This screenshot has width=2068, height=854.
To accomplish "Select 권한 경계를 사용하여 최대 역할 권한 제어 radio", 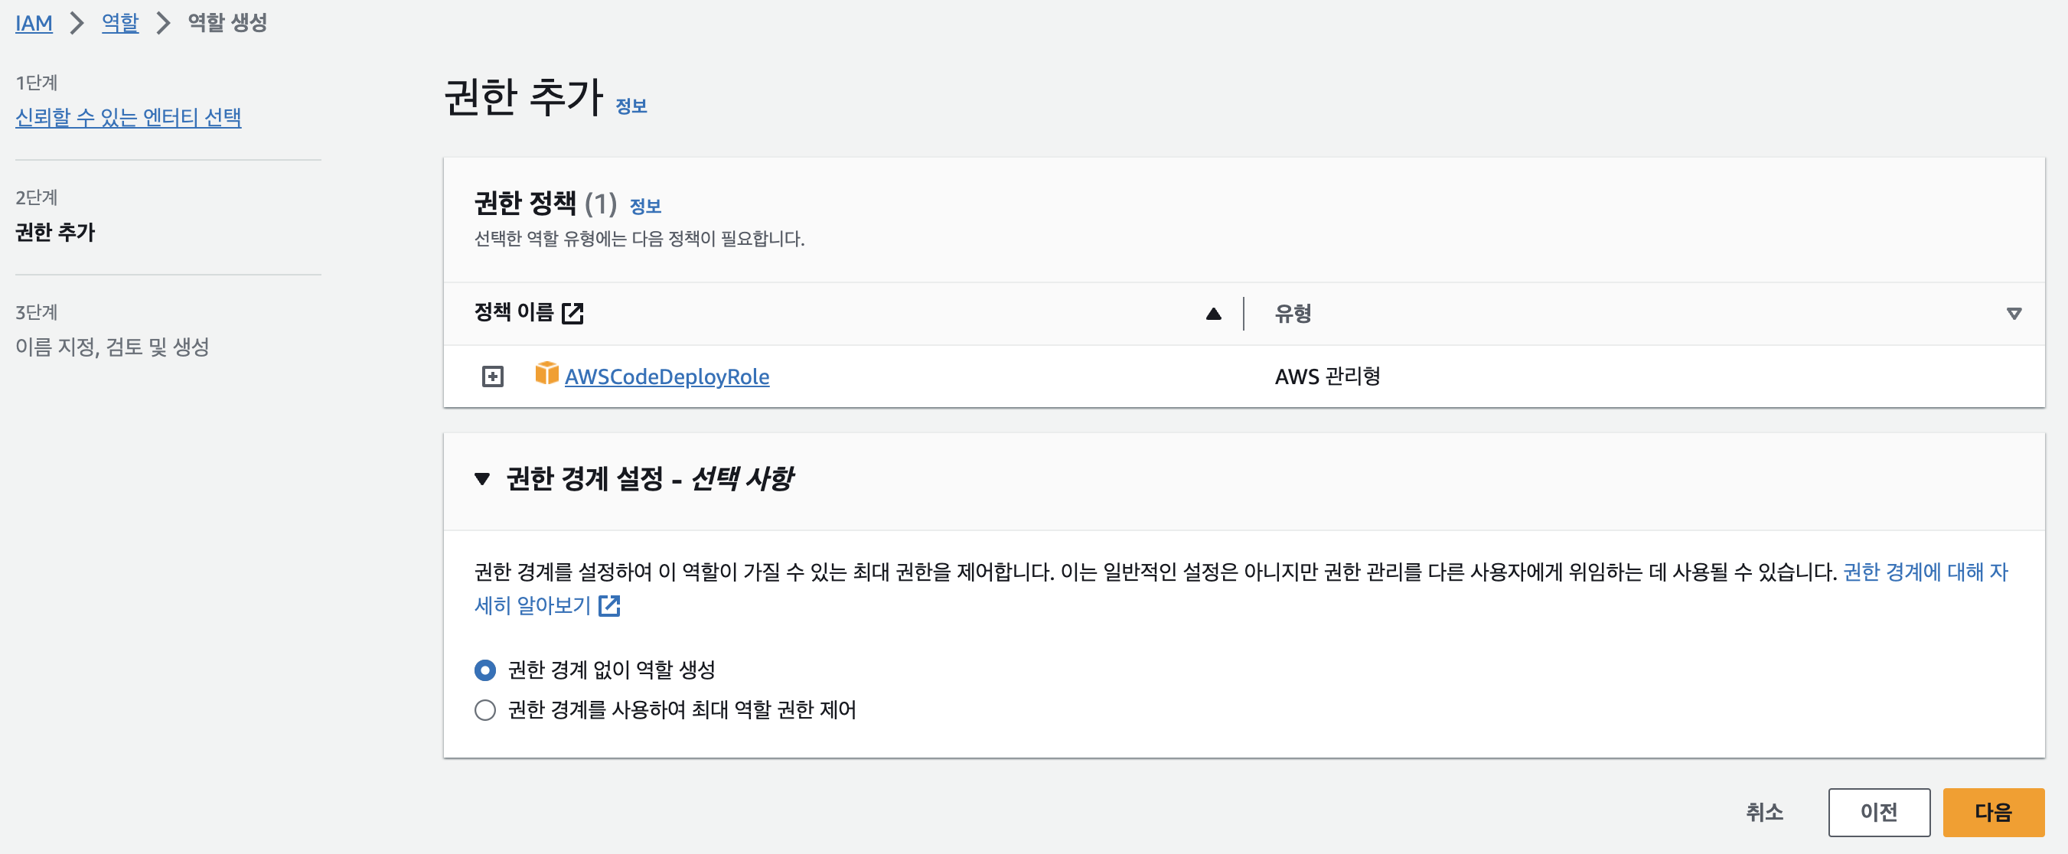I will click(485, 710).
